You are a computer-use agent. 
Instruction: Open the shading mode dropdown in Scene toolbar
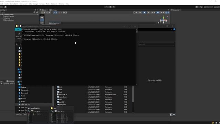(135, 12)
